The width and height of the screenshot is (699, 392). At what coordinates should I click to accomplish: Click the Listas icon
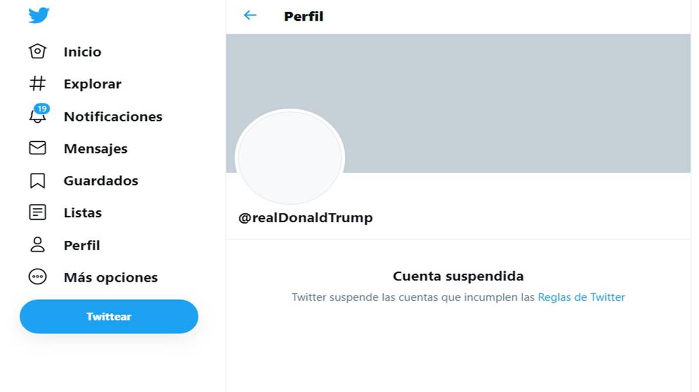click(37, 213)
